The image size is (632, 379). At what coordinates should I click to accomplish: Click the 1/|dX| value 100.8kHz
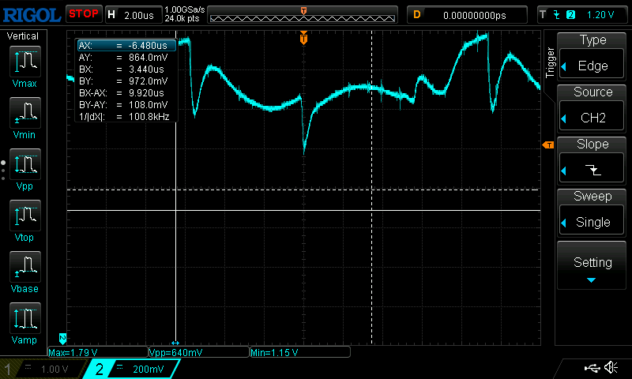(149, 117)
